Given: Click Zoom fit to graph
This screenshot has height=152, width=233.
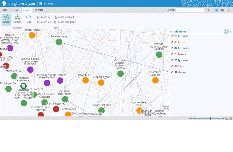Looking at the screenshot, I should pyautogui.click(x=65, y=22).
